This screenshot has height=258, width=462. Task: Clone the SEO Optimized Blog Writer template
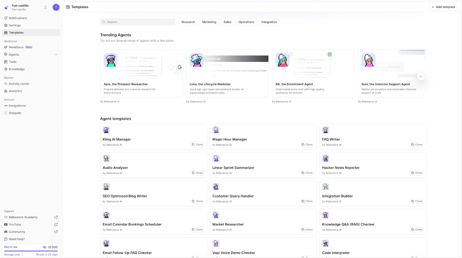tap(198, 201)
